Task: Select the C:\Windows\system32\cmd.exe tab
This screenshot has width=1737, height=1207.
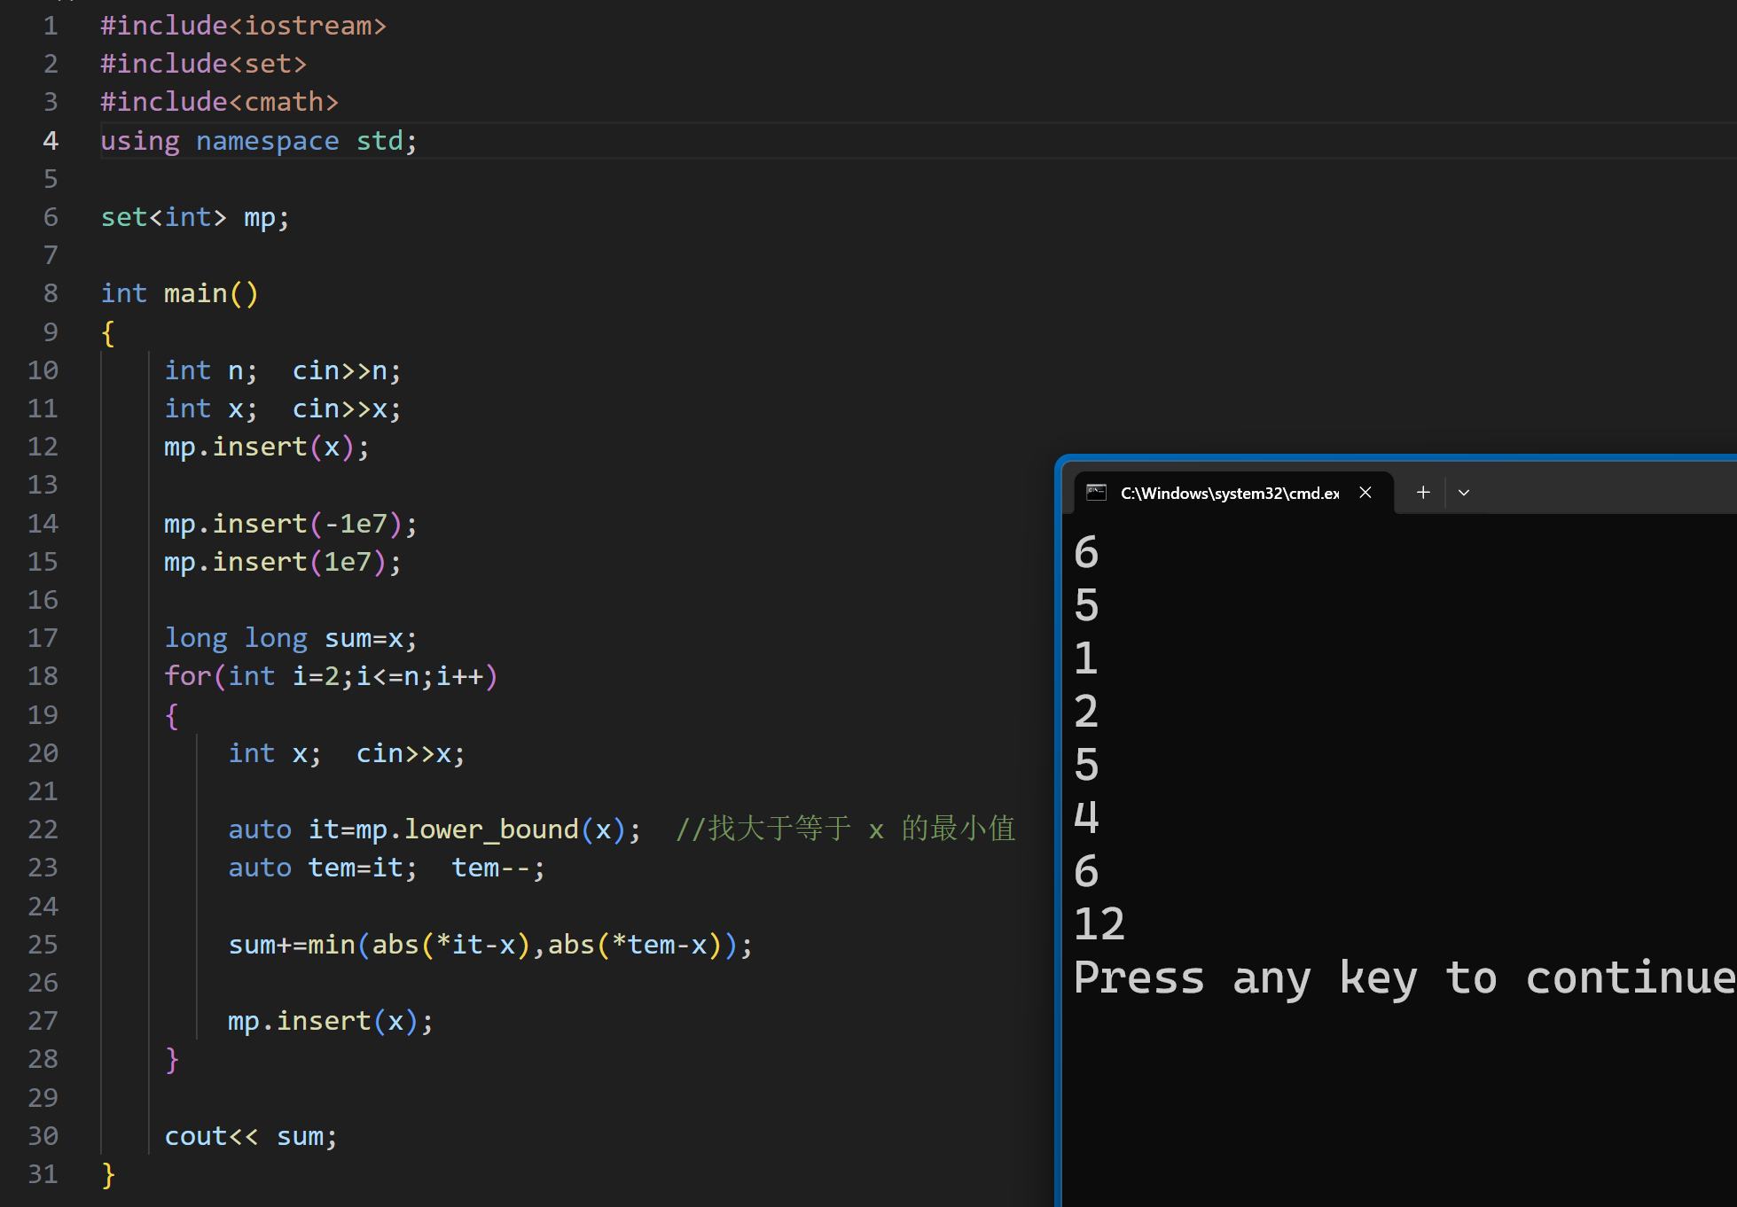Action: coord(1229,494)
